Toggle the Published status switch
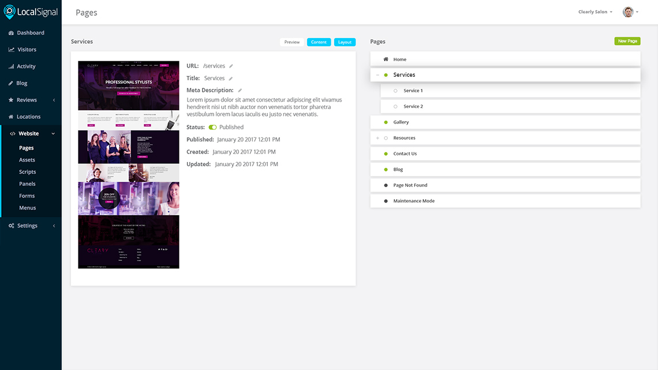The width and height of the screenshot is (658, 370). (x=212, y=127)
